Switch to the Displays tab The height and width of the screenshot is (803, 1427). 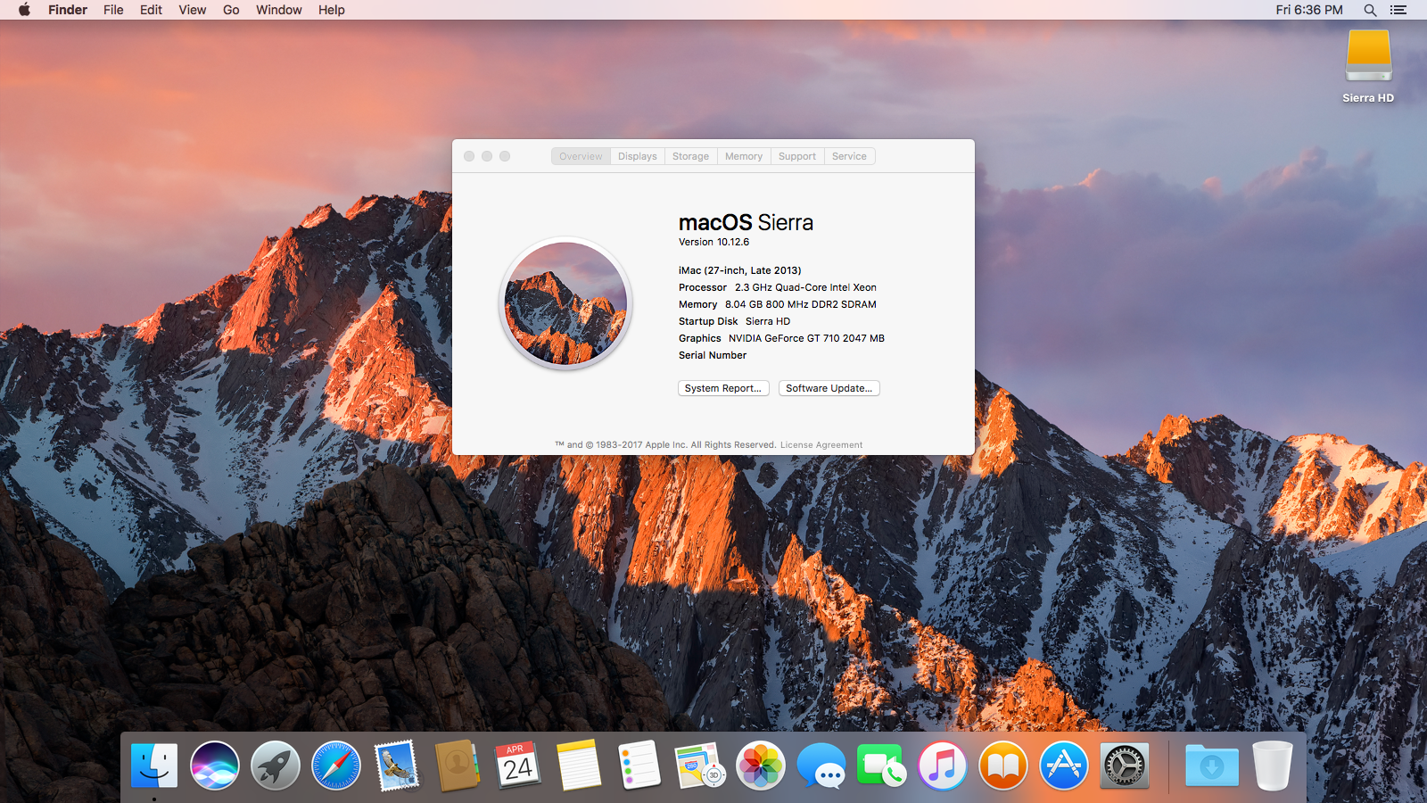[x=637, y=156]
